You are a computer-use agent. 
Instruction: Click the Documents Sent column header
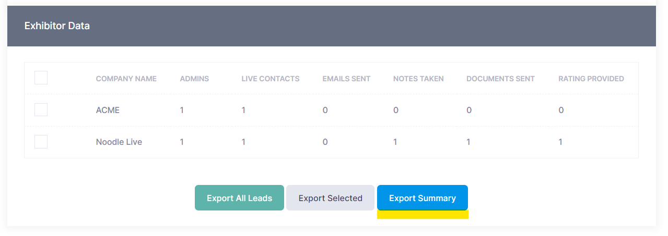point(500,79)
